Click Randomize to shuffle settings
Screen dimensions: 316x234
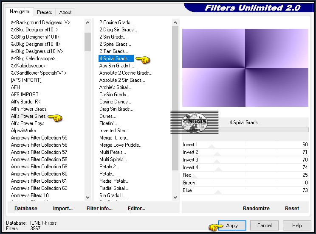tap(256, 209)
